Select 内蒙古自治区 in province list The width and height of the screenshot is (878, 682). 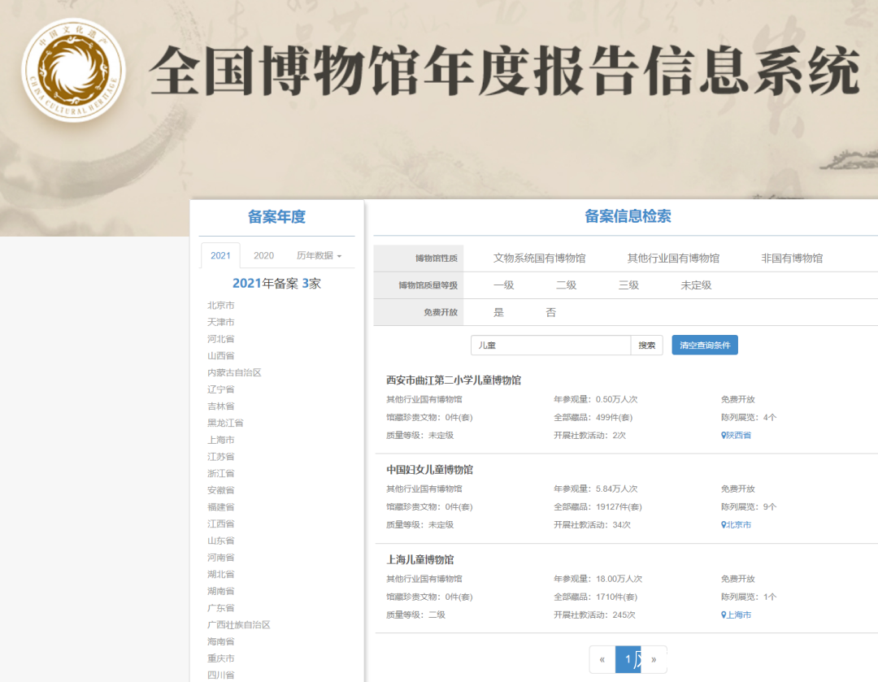(x=234, y=372)
